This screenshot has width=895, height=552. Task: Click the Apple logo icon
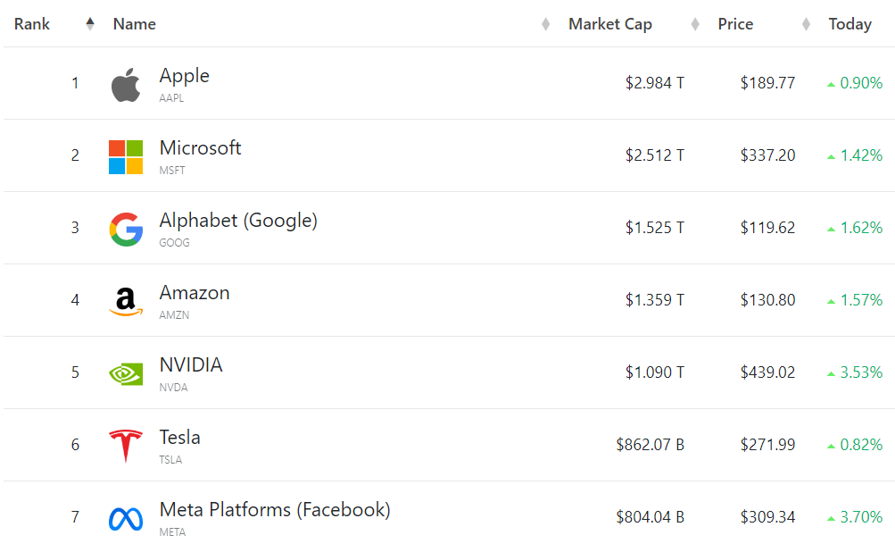pos(126,85)
